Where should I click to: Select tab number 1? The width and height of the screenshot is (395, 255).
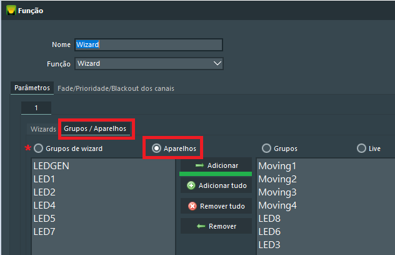click(x=36, y=108)
